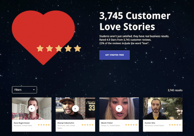Image resolution: width=194 pixels, height=136 pixels.
Task: Select the Akemi Fisher name label
Action: (107, 123)
